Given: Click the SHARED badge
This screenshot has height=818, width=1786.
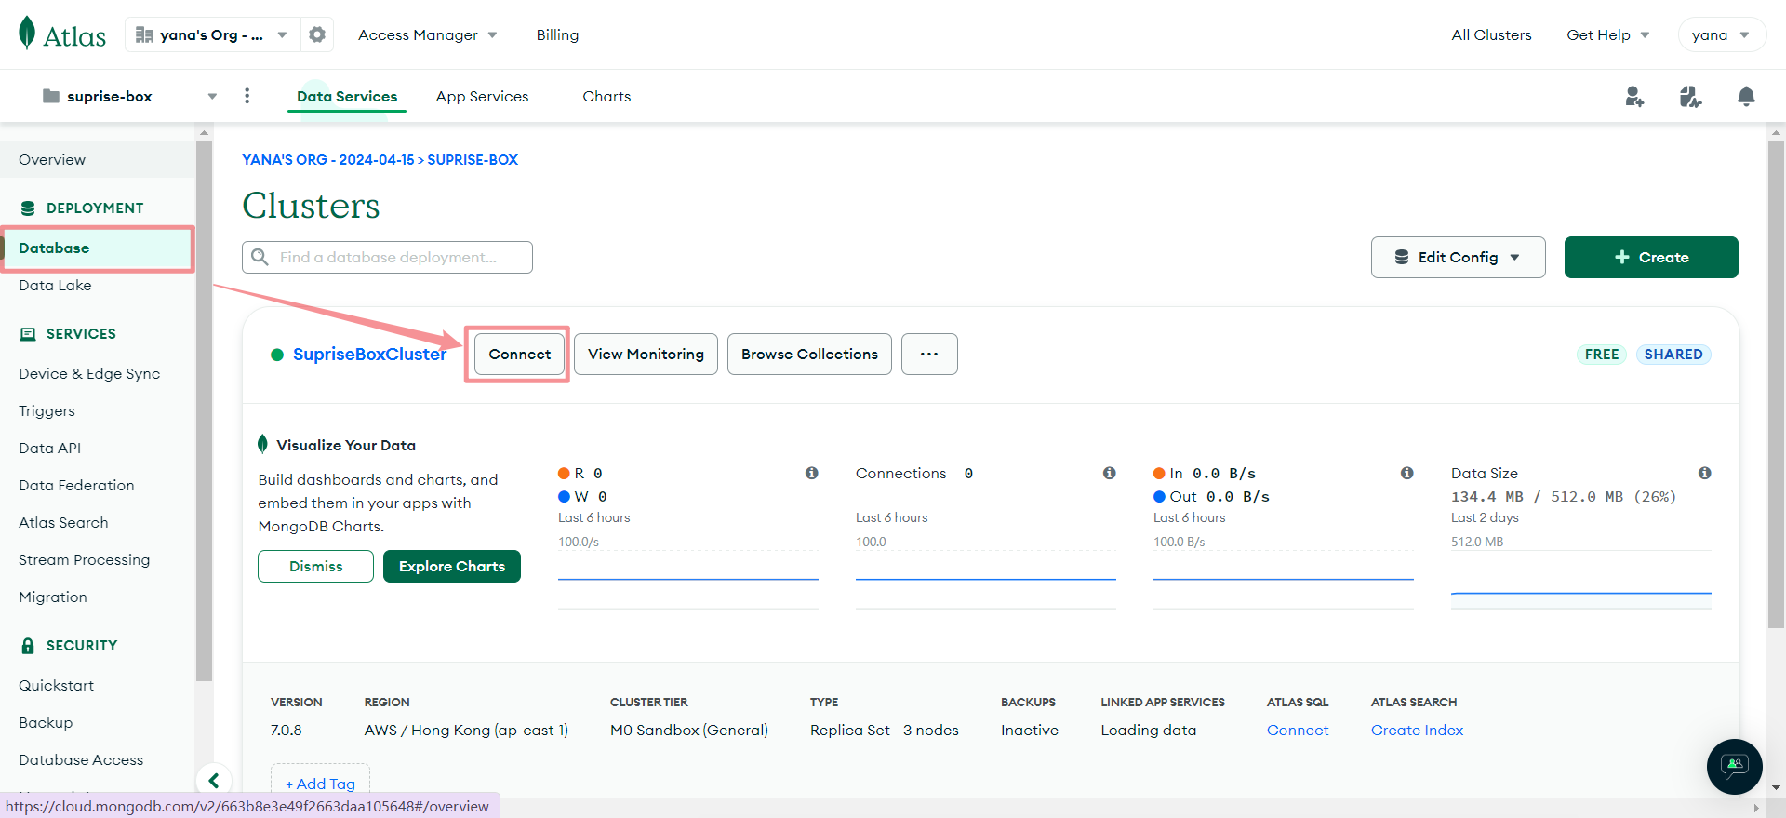Looking at the screenshot, I should (1673, 354).
